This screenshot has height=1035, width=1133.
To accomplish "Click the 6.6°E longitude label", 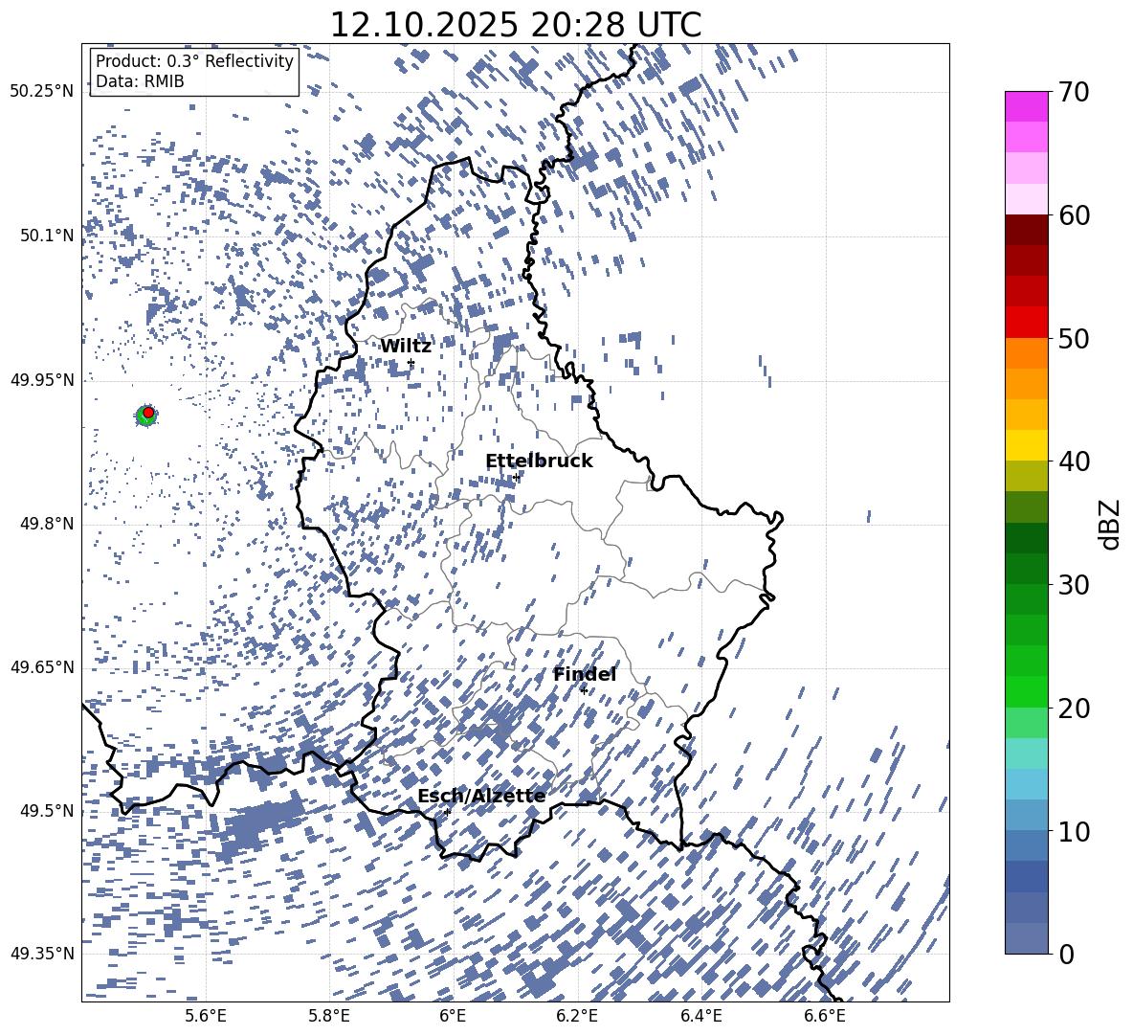I will pyautogui.click(x=825, y=1016).
